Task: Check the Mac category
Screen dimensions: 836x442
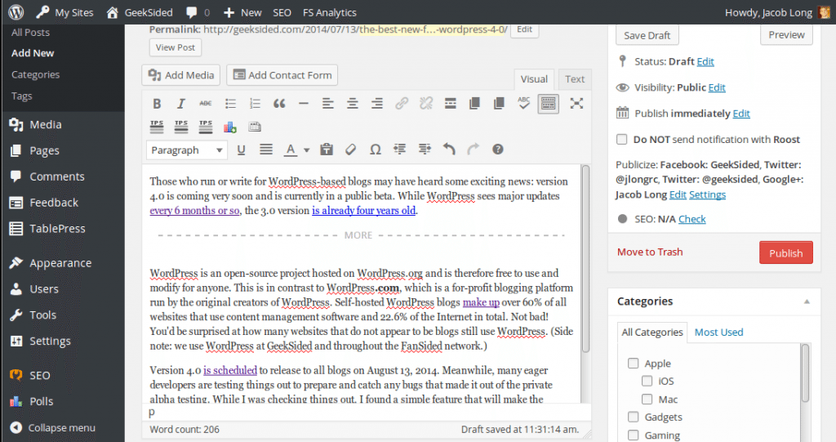Action: [647, 399]
